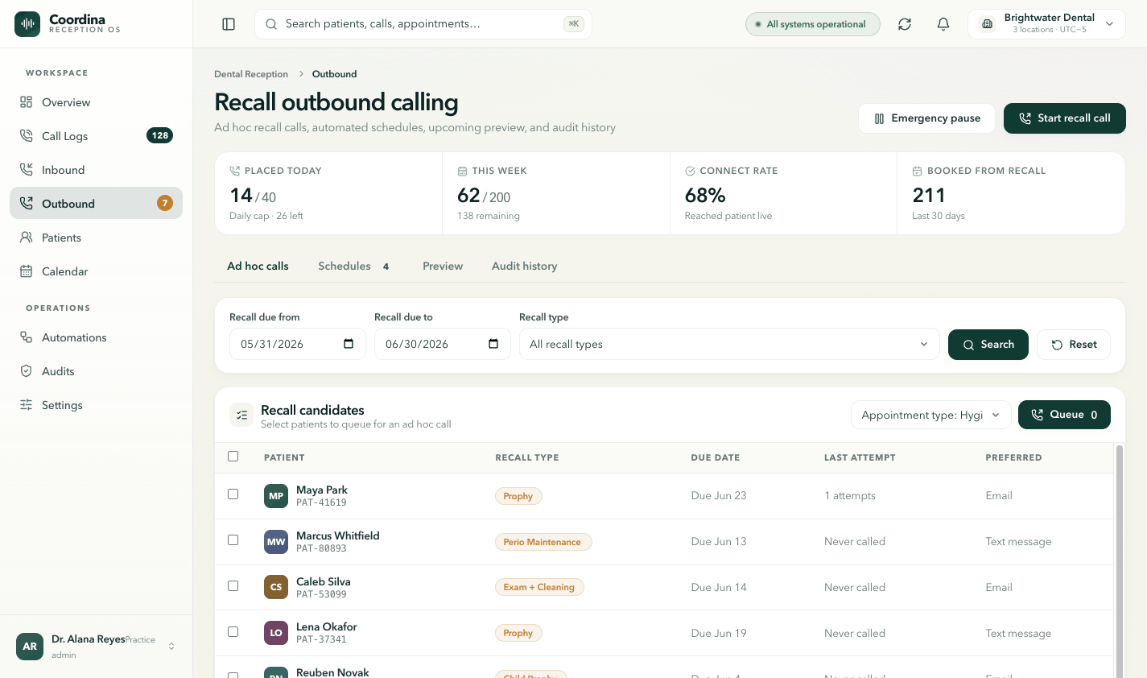The height and width of the screenshot is (678, 1147).
Task: Click the Reset filters button
Action: (x=1073, y=345)
